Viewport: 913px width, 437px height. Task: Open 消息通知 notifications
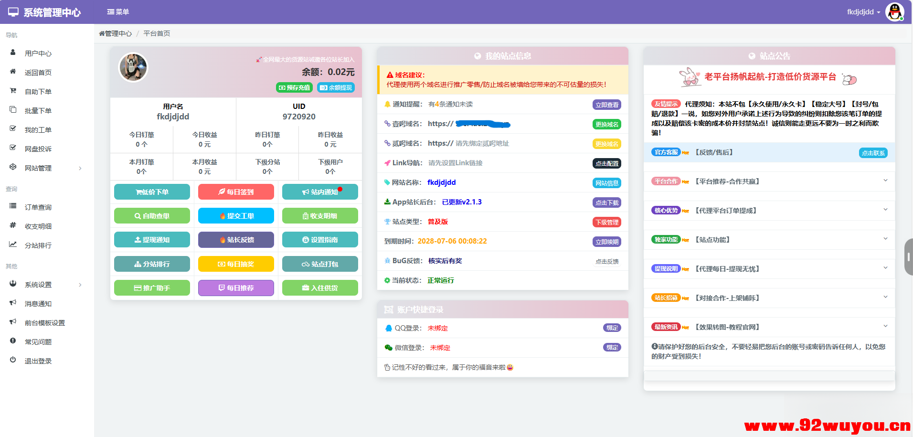(38, 303)
